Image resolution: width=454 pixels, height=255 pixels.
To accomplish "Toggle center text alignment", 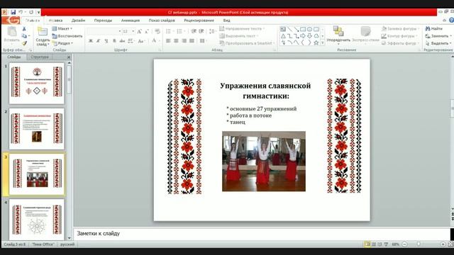I will (176, 41).
